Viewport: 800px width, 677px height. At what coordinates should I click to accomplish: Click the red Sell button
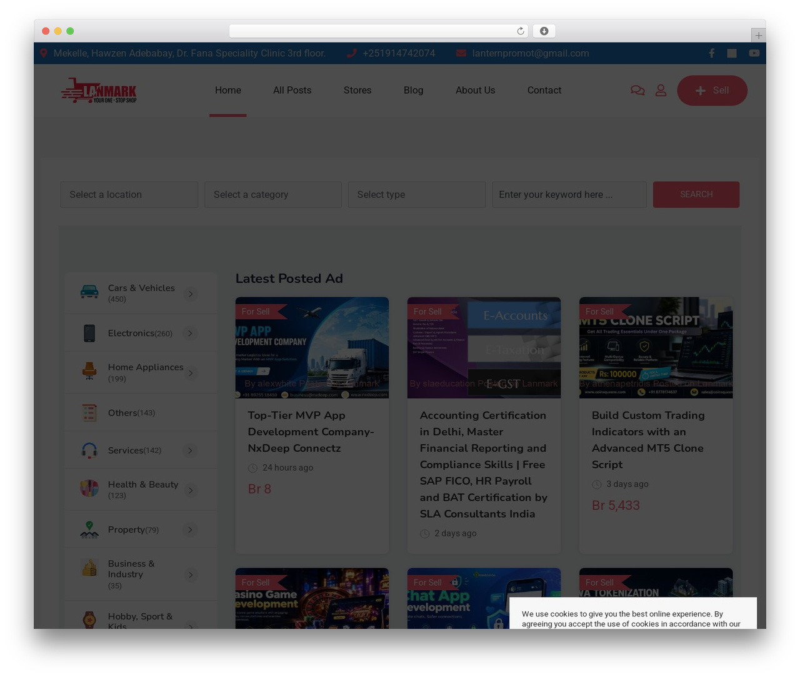(712, 91)
